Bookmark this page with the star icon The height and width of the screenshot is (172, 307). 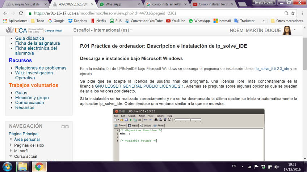click(293, 13)
